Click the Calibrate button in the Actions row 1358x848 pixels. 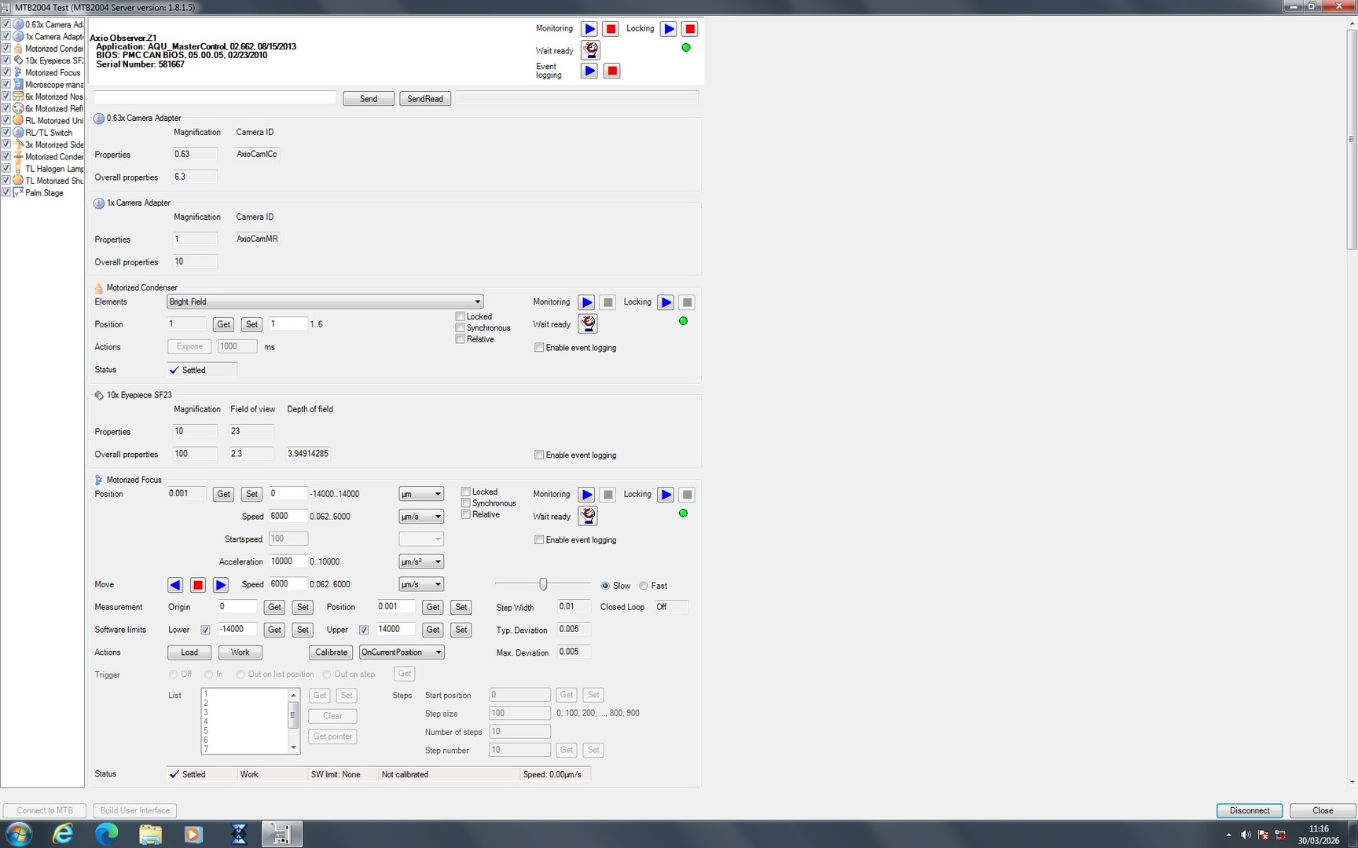tap(330, 652)
